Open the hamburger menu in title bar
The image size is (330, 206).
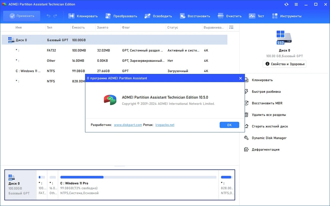pos(296,4)
